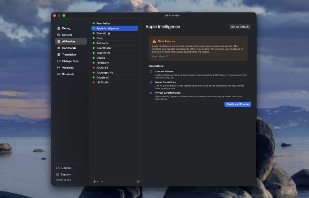Screen dimensions: 309x198
Task: Click the green traffic-light zoom control
Action: (x=64, y=15)
